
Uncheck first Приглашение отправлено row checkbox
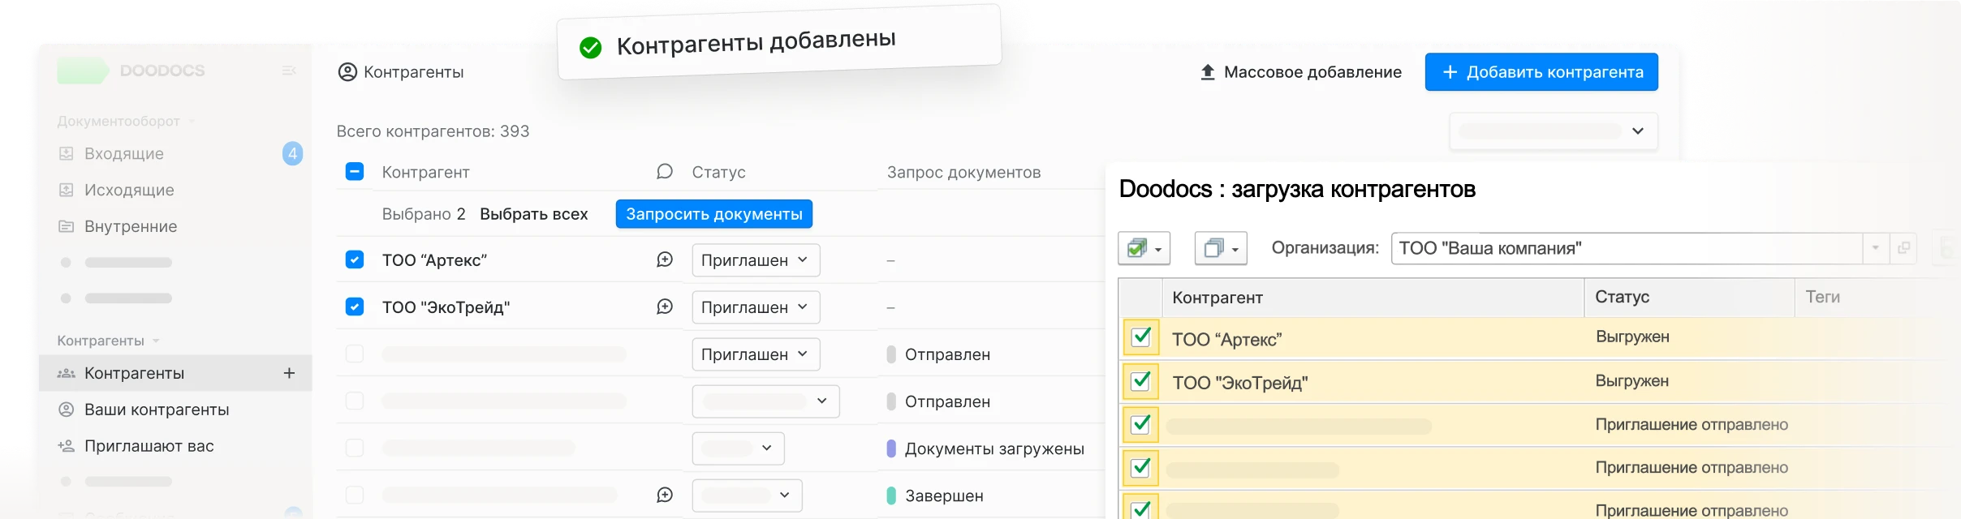click(1140, 424)
